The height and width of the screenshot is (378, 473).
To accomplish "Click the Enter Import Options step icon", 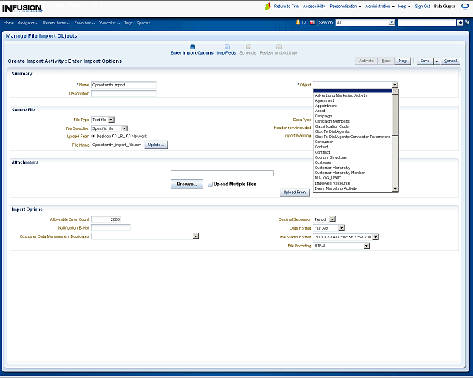I will 192,47.
